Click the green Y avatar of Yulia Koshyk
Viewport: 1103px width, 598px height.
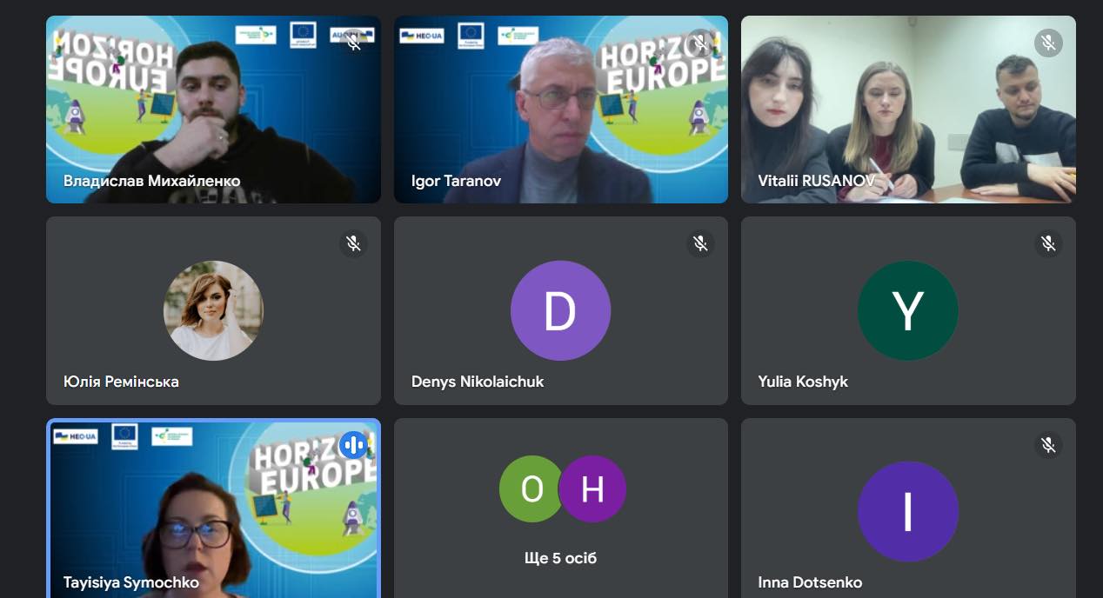[908, 310]
